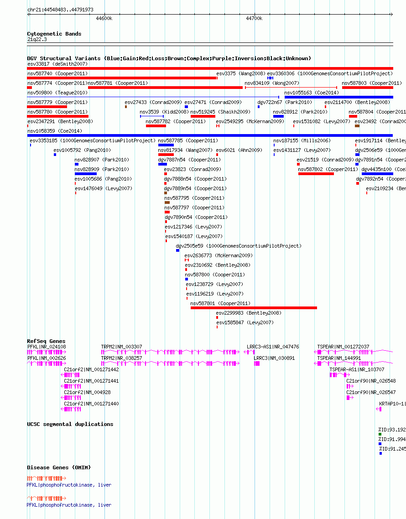406x519 pixels.
Task: Click the 44700k ruler tick label
Action: tap(254, 19)
